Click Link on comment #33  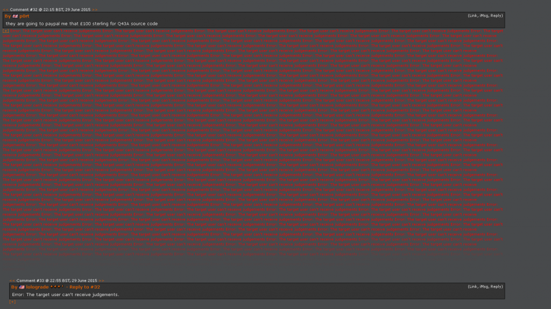[x=474, y=286]
